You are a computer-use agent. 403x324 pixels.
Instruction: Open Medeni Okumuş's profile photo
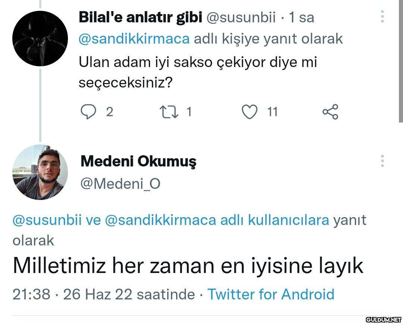coord(40,172)
